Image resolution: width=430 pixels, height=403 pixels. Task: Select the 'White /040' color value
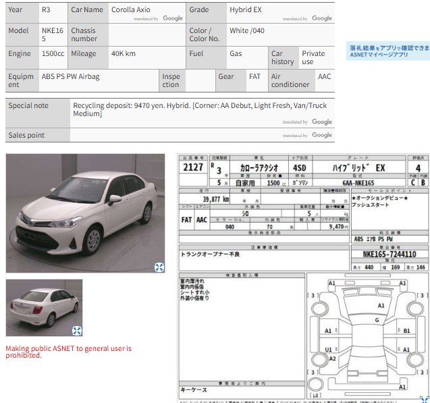[x=247, y=30]
